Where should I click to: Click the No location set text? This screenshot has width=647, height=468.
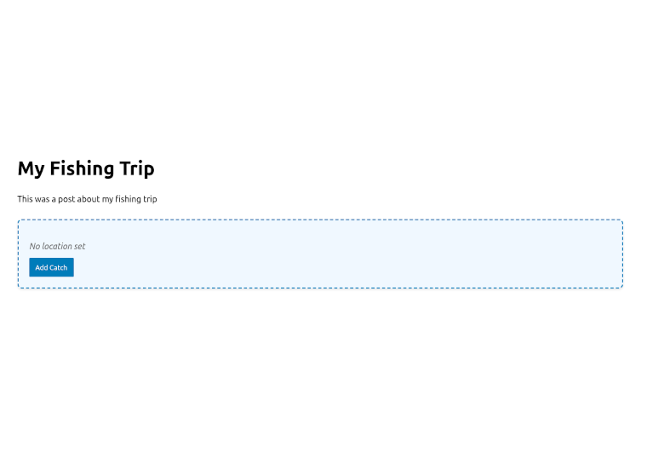point(57,246)
